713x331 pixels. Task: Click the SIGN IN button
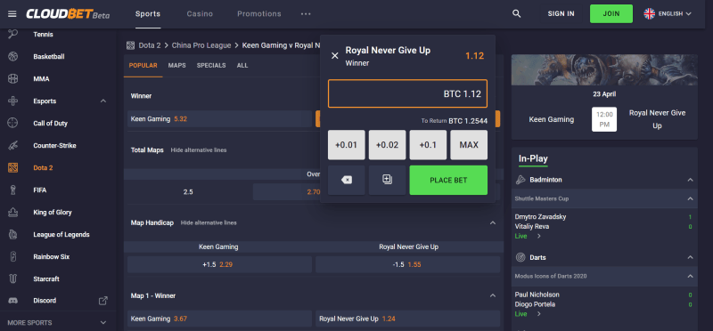point(561,13)
